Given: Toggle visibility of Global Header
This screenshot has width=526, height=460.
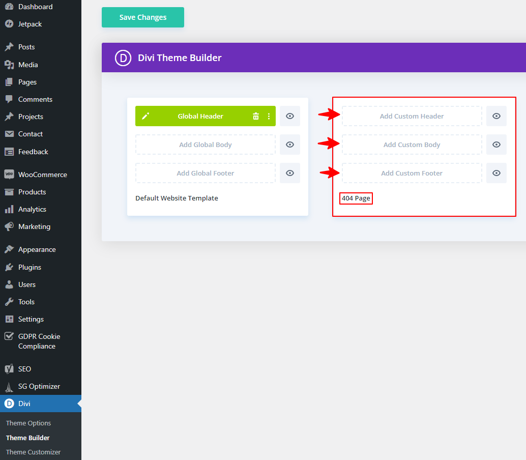Looking at the screenshot, I should (x=290, y=116).
